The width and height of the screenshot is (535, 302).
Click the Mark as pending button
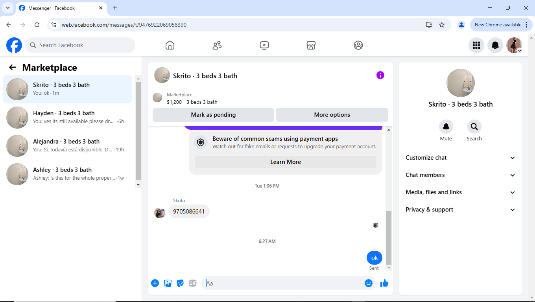(x=213, y=115)
